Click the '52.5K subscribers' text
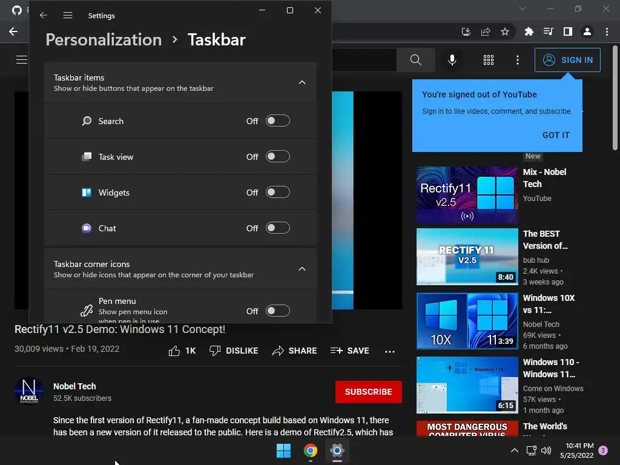620x465 pixels. [82, 398]
